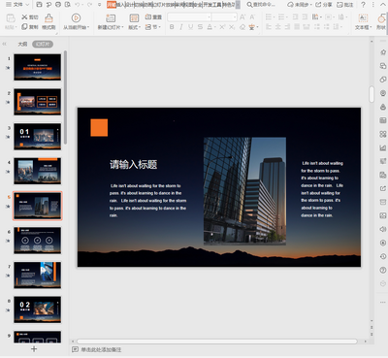Open the 文件 menu dropdown arrow
This screenshot has height=358, width=388.
(27, 5)
